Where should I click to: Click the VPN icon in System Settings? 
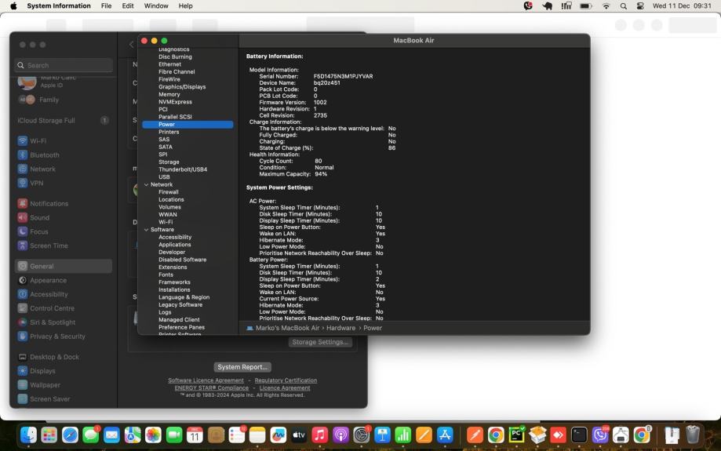pos(23,183)
